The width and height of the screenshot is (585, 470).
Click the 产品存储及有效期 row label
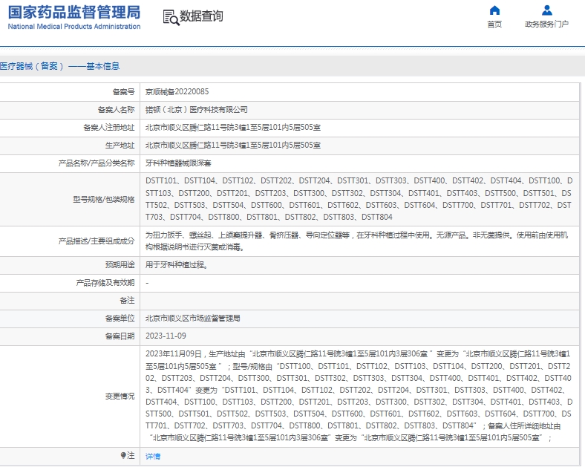[105, 283]
